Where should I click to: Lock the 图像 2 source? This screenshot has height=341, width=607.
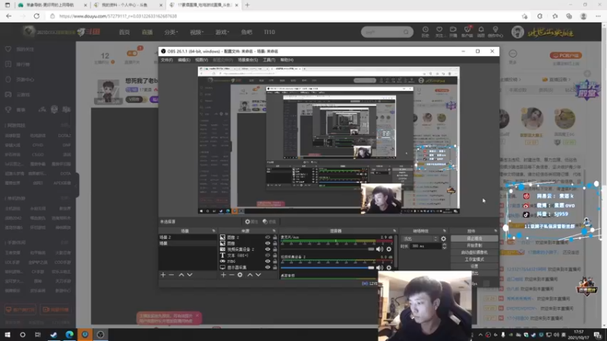tap(275, 237)
